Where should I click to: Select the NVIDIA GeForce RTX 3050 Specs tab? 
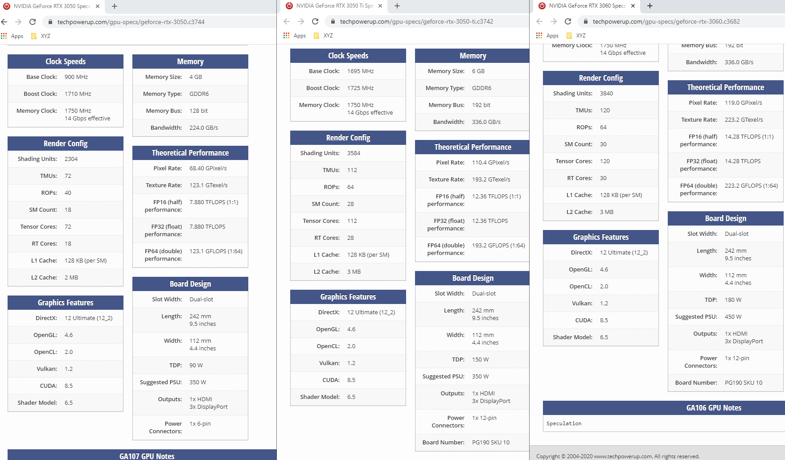(x=52, y=6)
